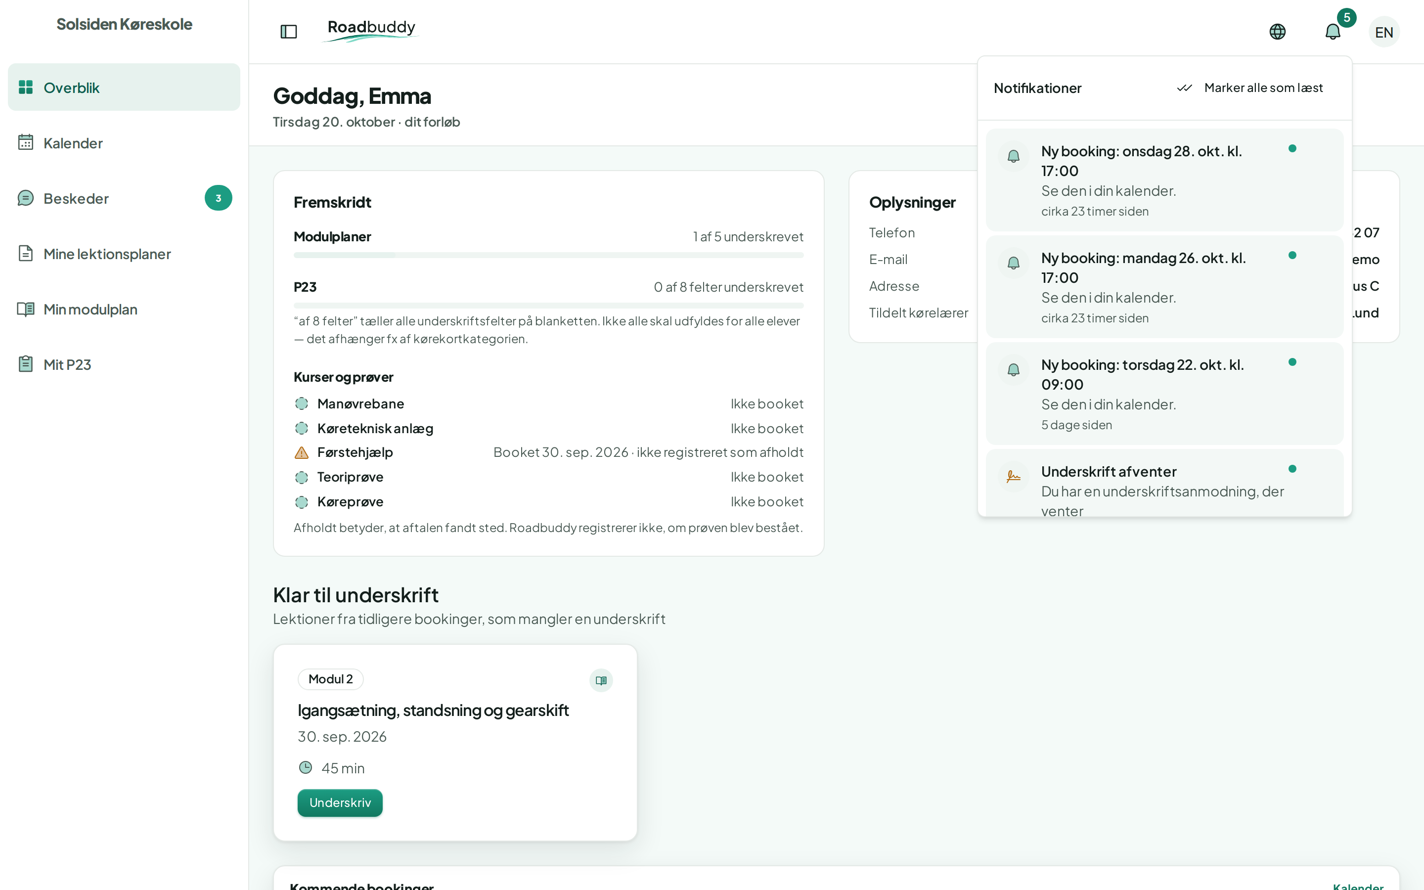The height and width of the screenshot is (890, 1424).
Task: Click the Underskriv button on Modul 2 card
Action: pyautogui.click(x=340, y=803)
